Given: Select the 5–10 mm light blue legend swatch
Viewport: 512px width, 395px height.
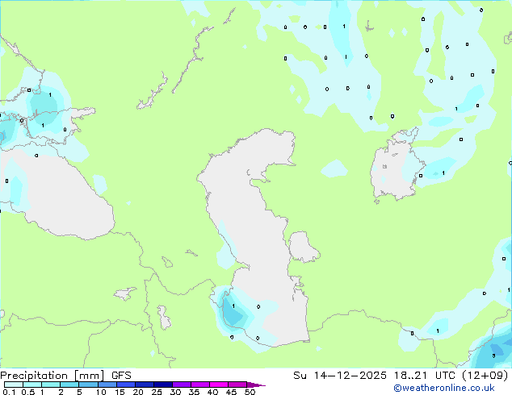Looking at the screenshot, I should [88, 385].
